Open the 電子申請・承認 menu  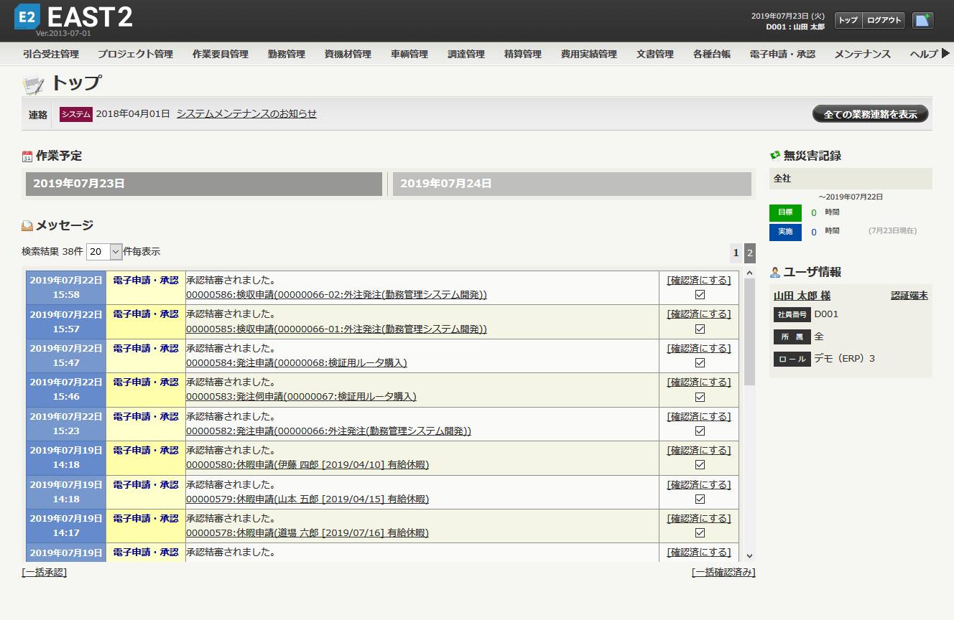[x=782, y=54]
